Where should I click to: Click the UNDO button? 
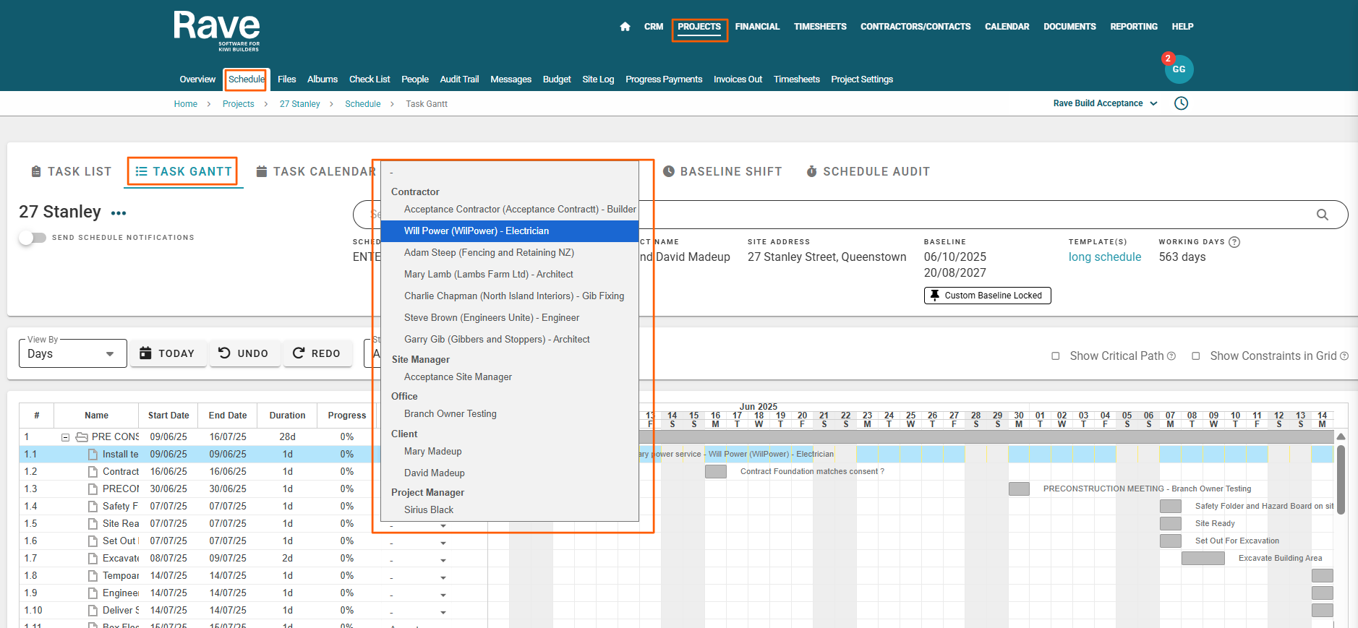point(244,353)
